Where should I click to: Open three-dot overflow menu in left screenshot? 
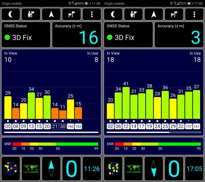[x=92, y=14]
